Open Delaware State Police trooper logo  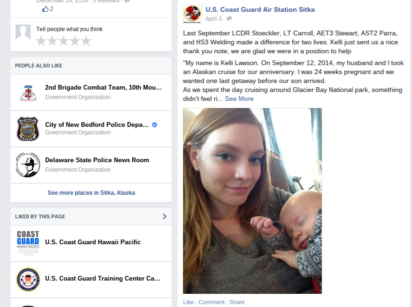[x=28, y=165]
